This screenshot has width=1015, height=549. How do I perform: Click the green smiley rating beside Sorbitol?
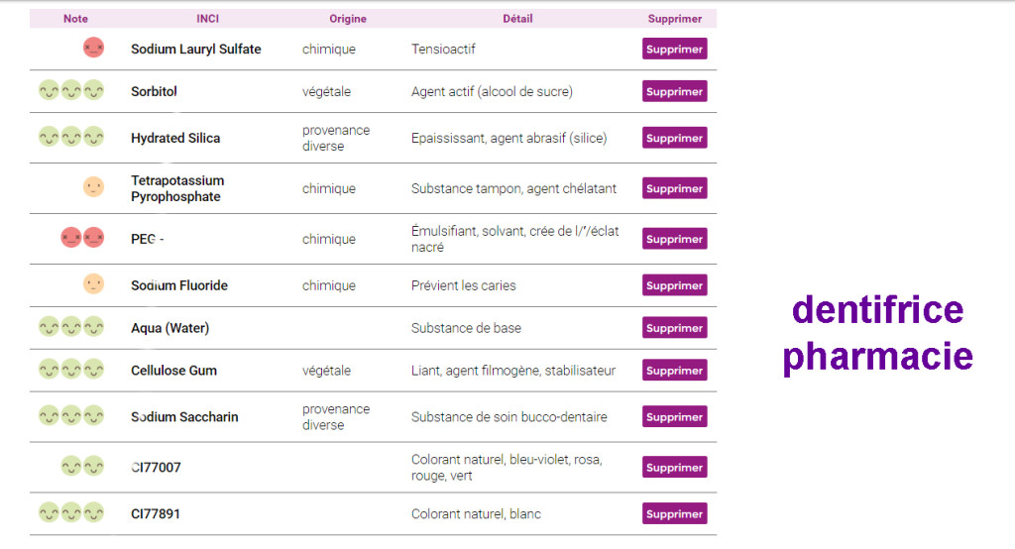pos(71,90)
